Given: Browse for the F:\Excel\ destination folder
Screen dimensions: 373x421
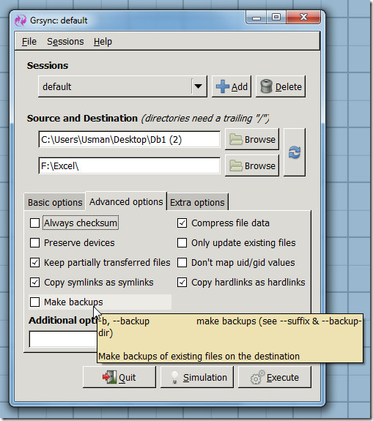Looking at the screenshot, I should 252,165.
